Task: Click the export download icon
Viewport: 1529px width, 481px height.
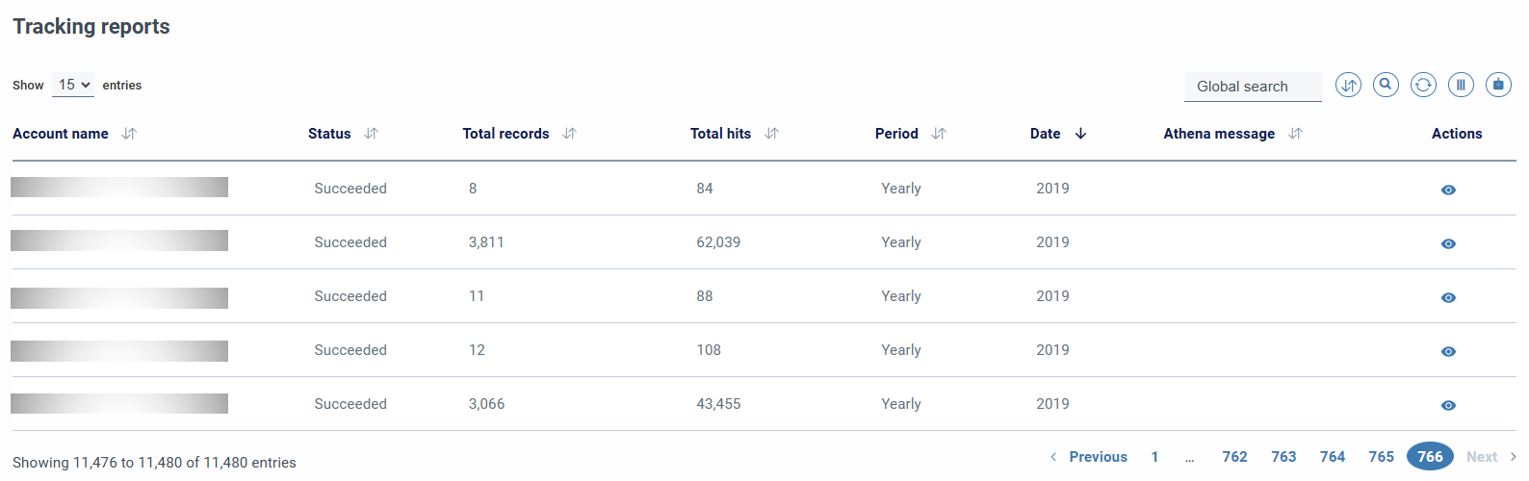Action: (x=1498, y=86)
